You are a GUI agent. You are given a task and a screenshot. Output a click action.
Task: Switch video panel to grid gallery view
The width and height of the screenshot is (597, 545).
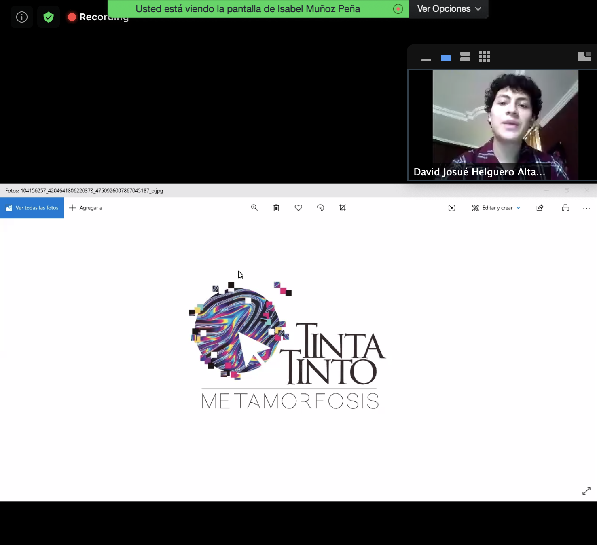(485, 57)
